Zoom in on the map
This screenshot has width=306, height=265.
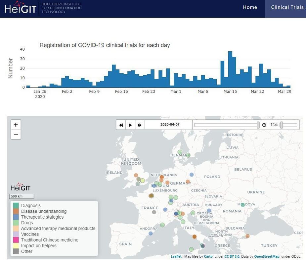pos(16,125)
